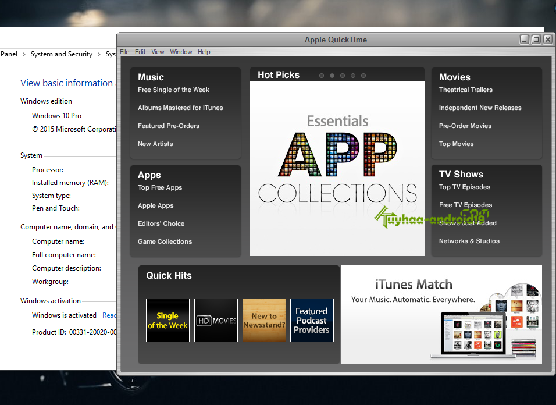Click Windows 10 Pro text in System window
The height and width of the screenshot is (405, 556).
click(57, 116)
